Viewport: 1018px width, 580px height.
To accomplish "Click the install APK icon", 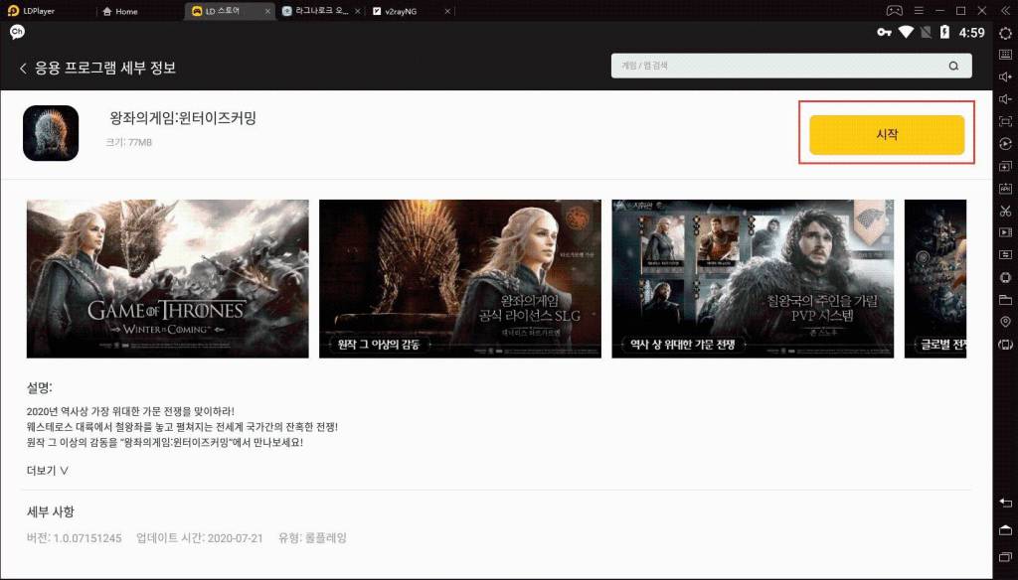I will click(1005, 188).
